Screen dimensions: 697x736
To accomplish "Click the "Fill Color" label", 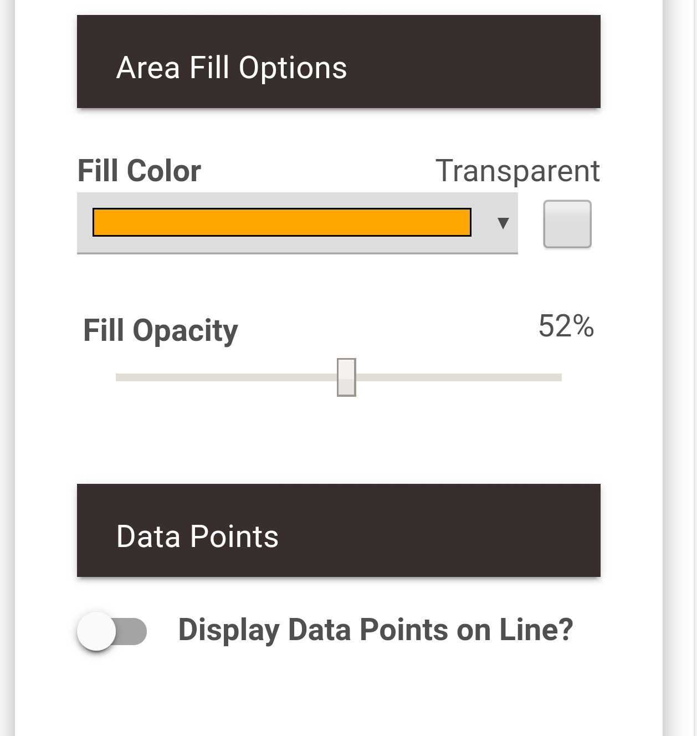I will tap(139, 171).
